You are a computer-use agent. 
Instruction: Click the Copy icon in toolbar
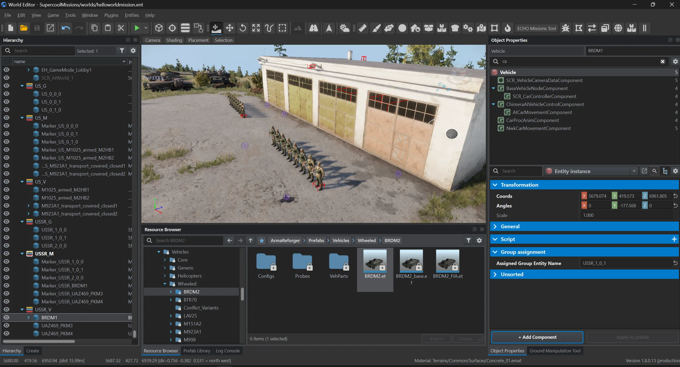(95, 28)
